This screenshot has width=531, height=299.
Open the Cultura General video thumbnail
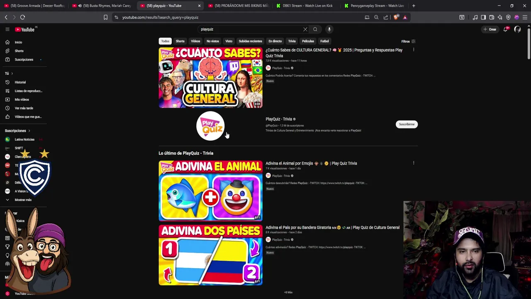(210, 78)
